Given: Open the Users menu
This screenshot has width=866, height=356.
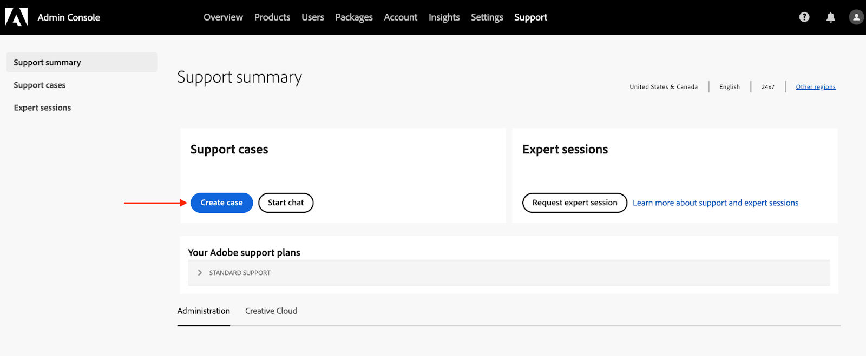Looking at the screenshot, I should (x=313, y=17).
